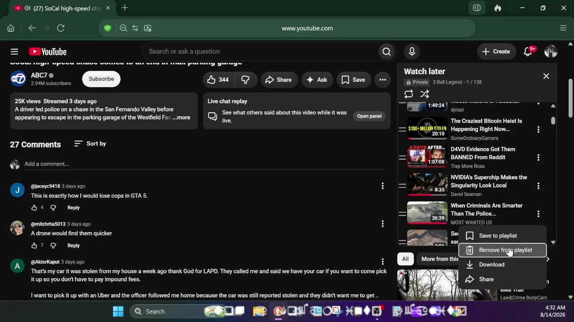Screen dimensions: 574x322
Task: Reply to @mitchrha5013's comment
Action: pyautogui.click(x=74, y=245)
